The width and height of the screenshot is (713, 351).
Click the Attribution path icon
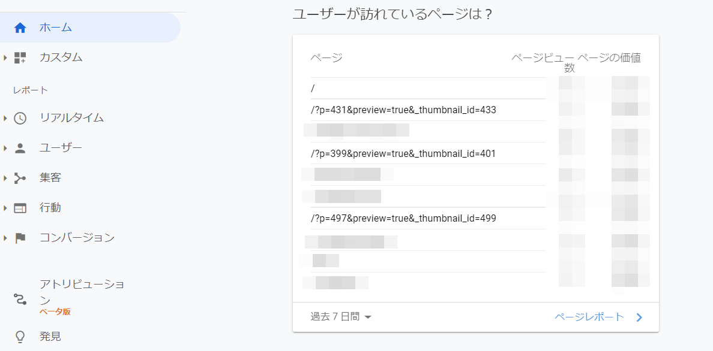point(20,299)
